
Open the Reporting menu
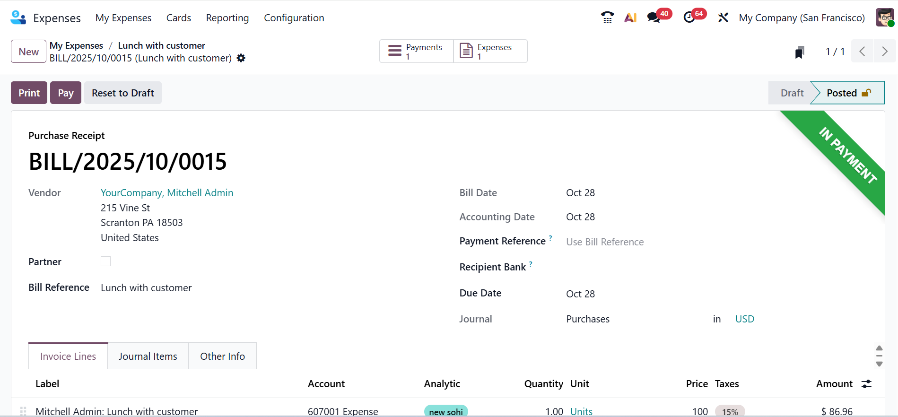click(x=227, y=18)
